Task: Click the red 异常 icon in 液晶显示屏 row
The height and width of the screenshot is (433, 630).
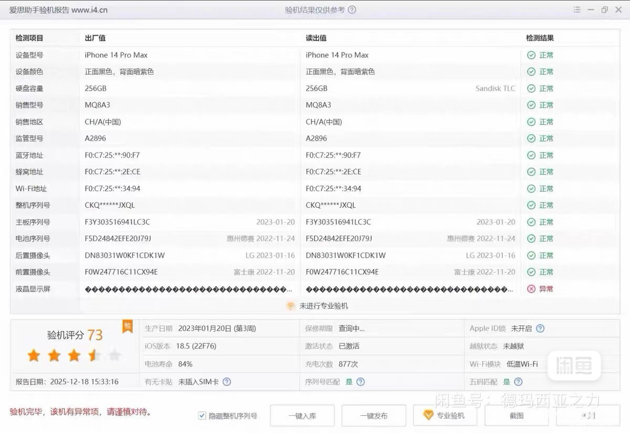Action: point(531,289)
